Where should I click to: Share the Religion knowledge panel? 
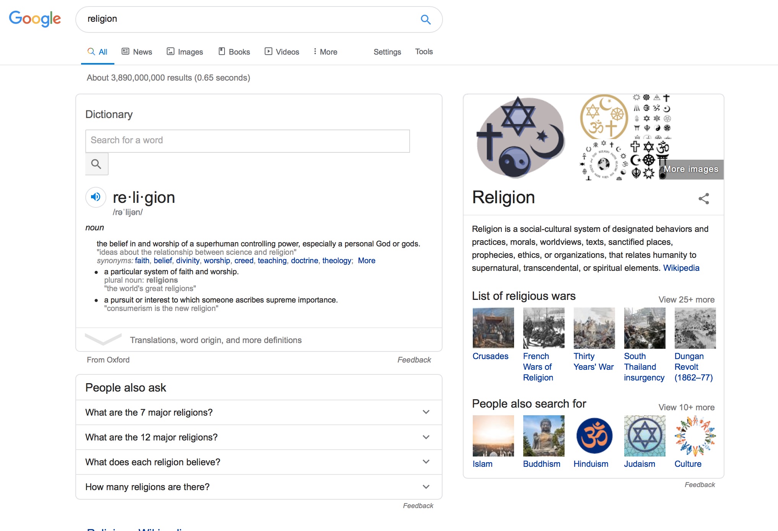(704, 198)
